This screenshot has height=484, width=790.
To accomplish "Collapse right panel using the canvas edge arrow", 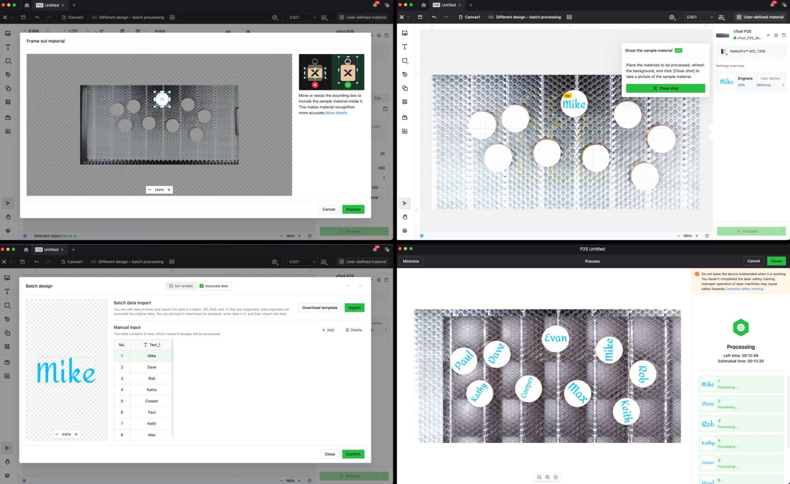I will [710, 132].
